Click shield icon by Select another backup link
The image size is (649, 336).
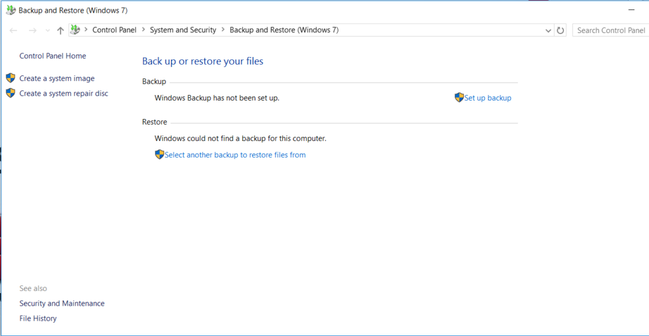[x=159, y=154]
